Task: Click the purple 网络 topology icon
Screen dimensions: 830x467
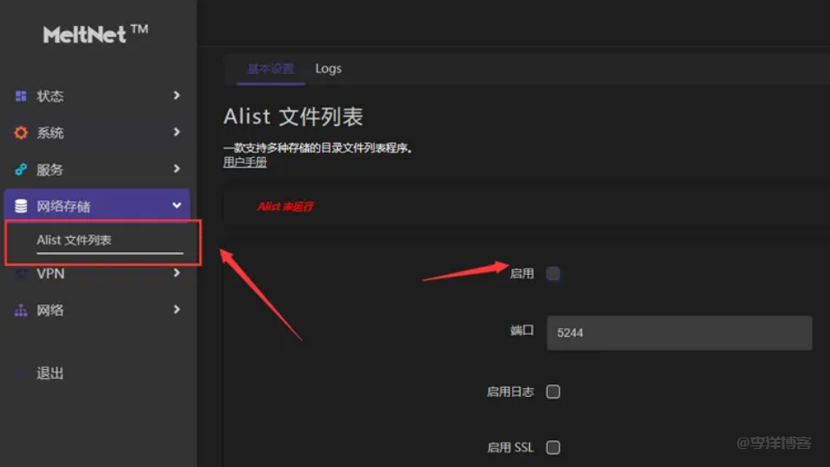Action: point(21,311)
